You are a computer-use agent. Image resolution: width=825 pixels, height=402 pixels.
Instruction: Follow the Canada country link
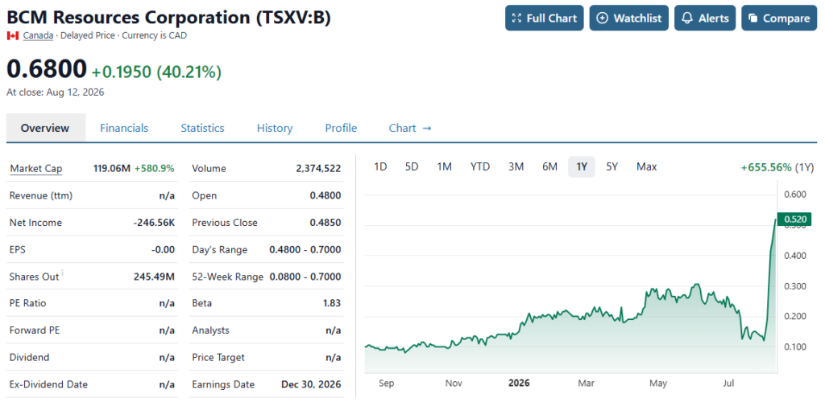38,35
